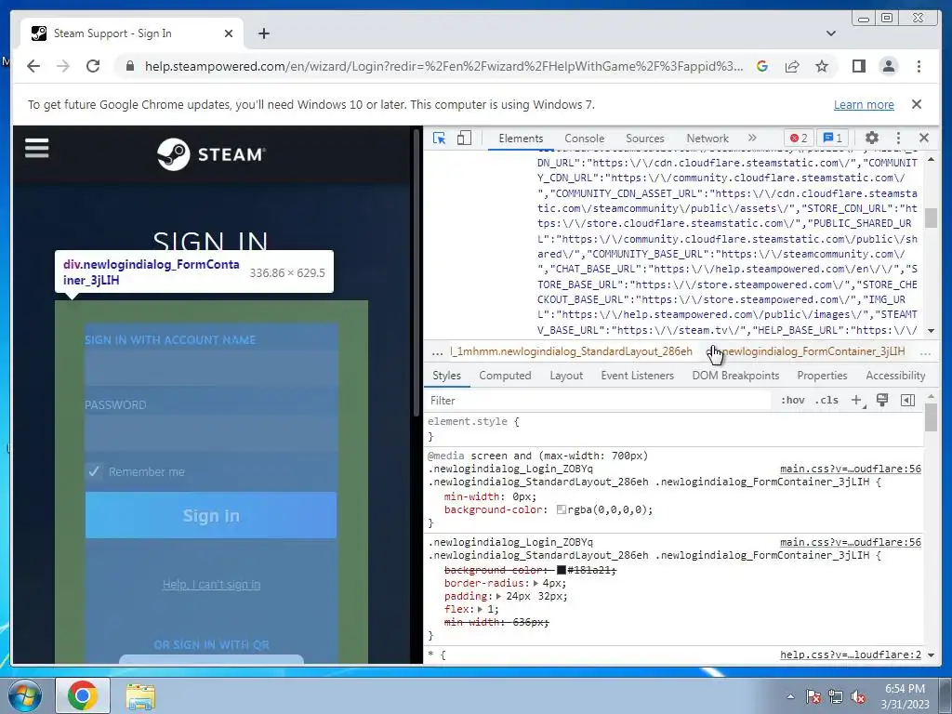Open DevTools settings gear

872,138
